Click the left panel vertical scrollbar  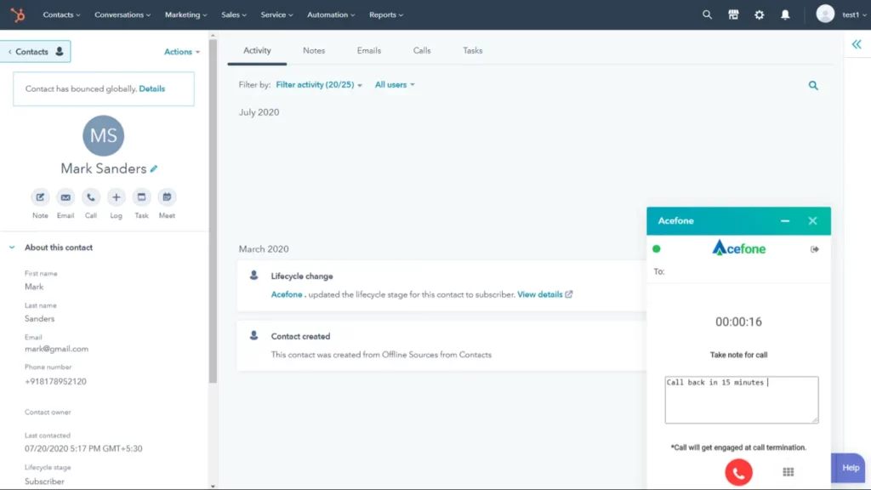213,211
